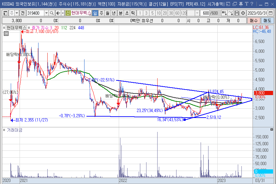The height and width of the screenshot is (184, 276).
Task: Click the 2022 label on time axis
Action: pyautogui.click(x=123, y=180)
